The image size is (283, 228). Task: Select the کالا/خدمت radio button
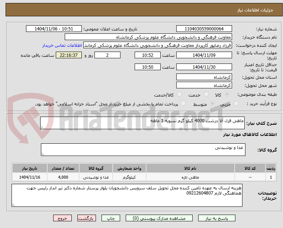coord(179,94)
